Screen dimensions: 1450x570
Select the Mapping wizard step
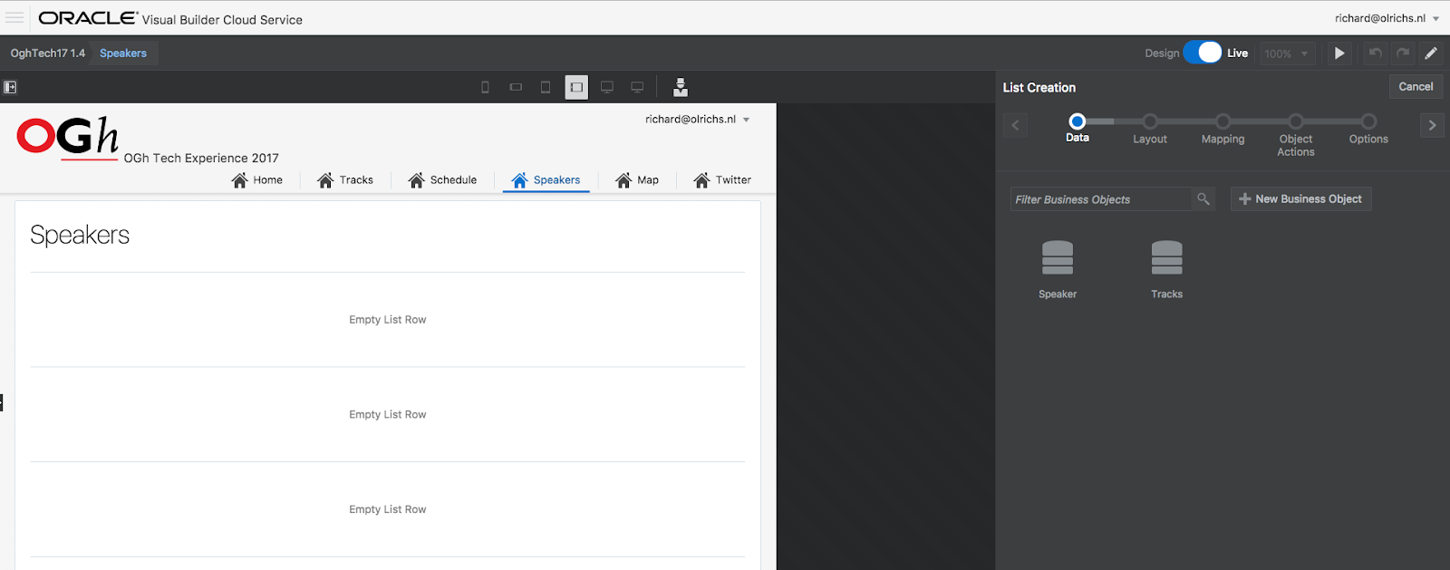pos(1223,129)
